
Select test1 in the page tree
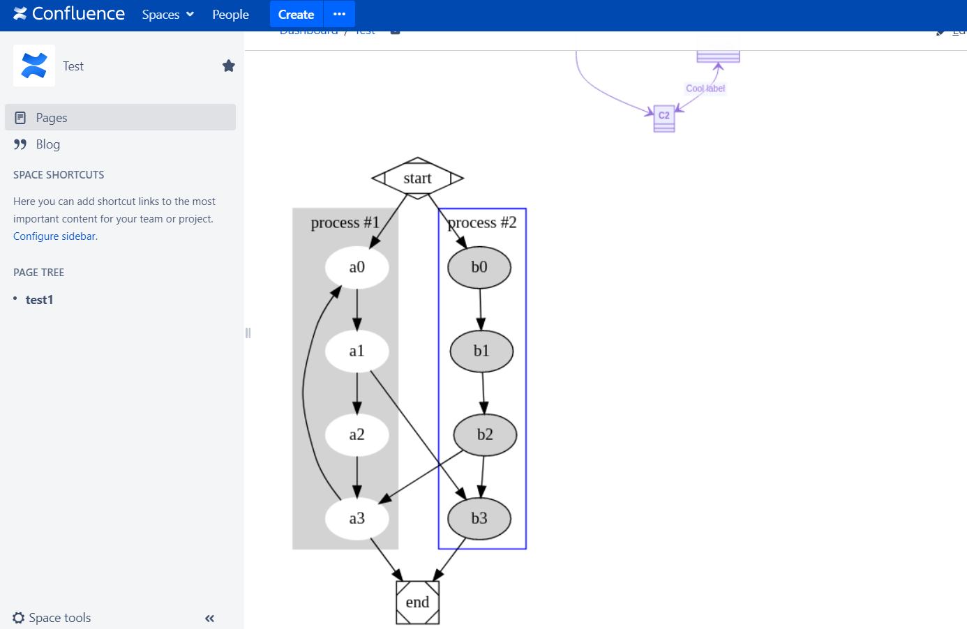[40, 300]
